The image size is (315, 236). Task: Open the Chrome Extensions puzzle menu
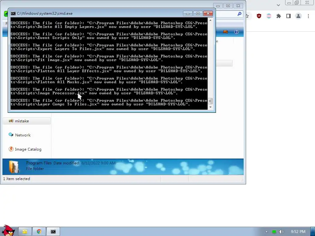tap(279, 16)
